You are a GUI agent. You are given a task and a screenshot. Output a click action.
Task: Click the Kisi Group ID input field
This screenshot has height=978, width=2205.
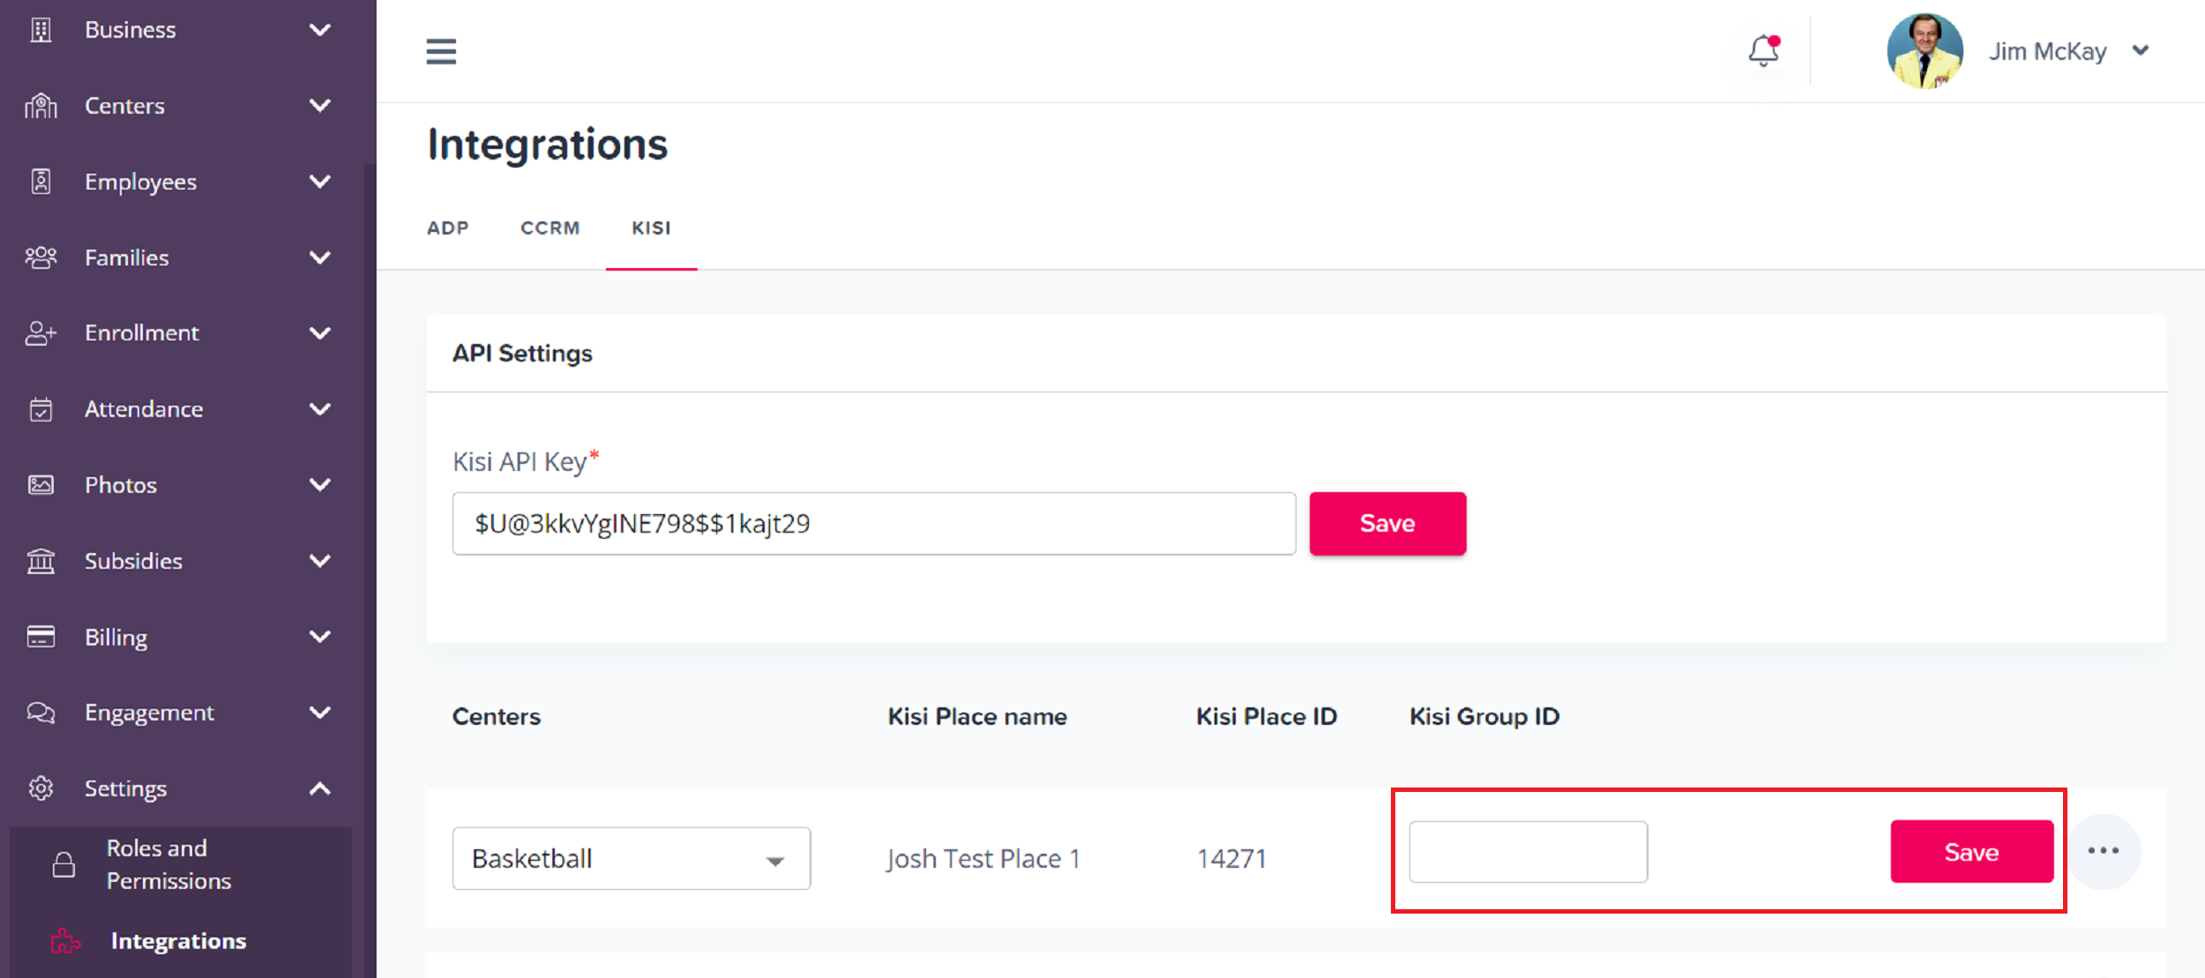[1528, 852]
